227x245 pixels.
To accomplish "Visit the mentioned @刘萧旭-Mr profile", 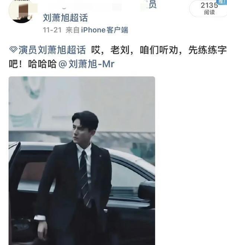I will tap(86, 64).
